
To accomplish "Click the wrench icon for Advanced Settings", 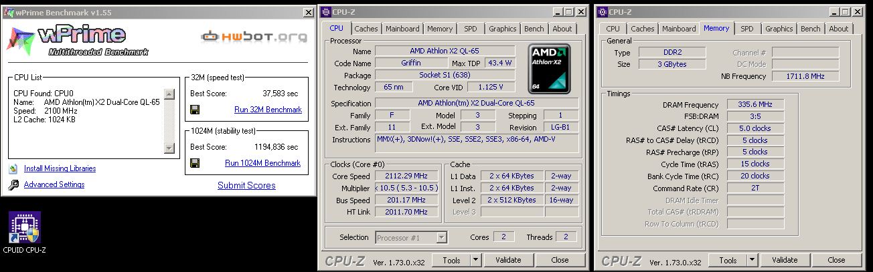I will coord(13,184).
